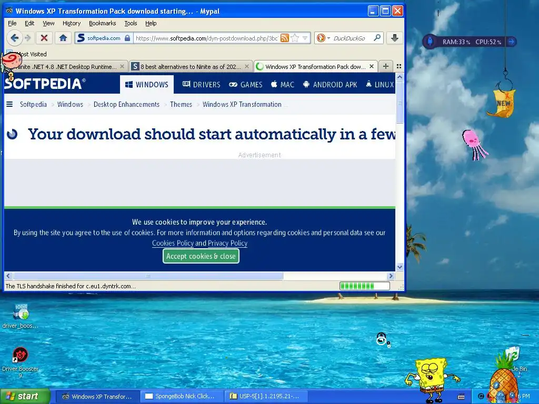
Task: Open the DRIVERS category
Action: (x=202, y=85)
